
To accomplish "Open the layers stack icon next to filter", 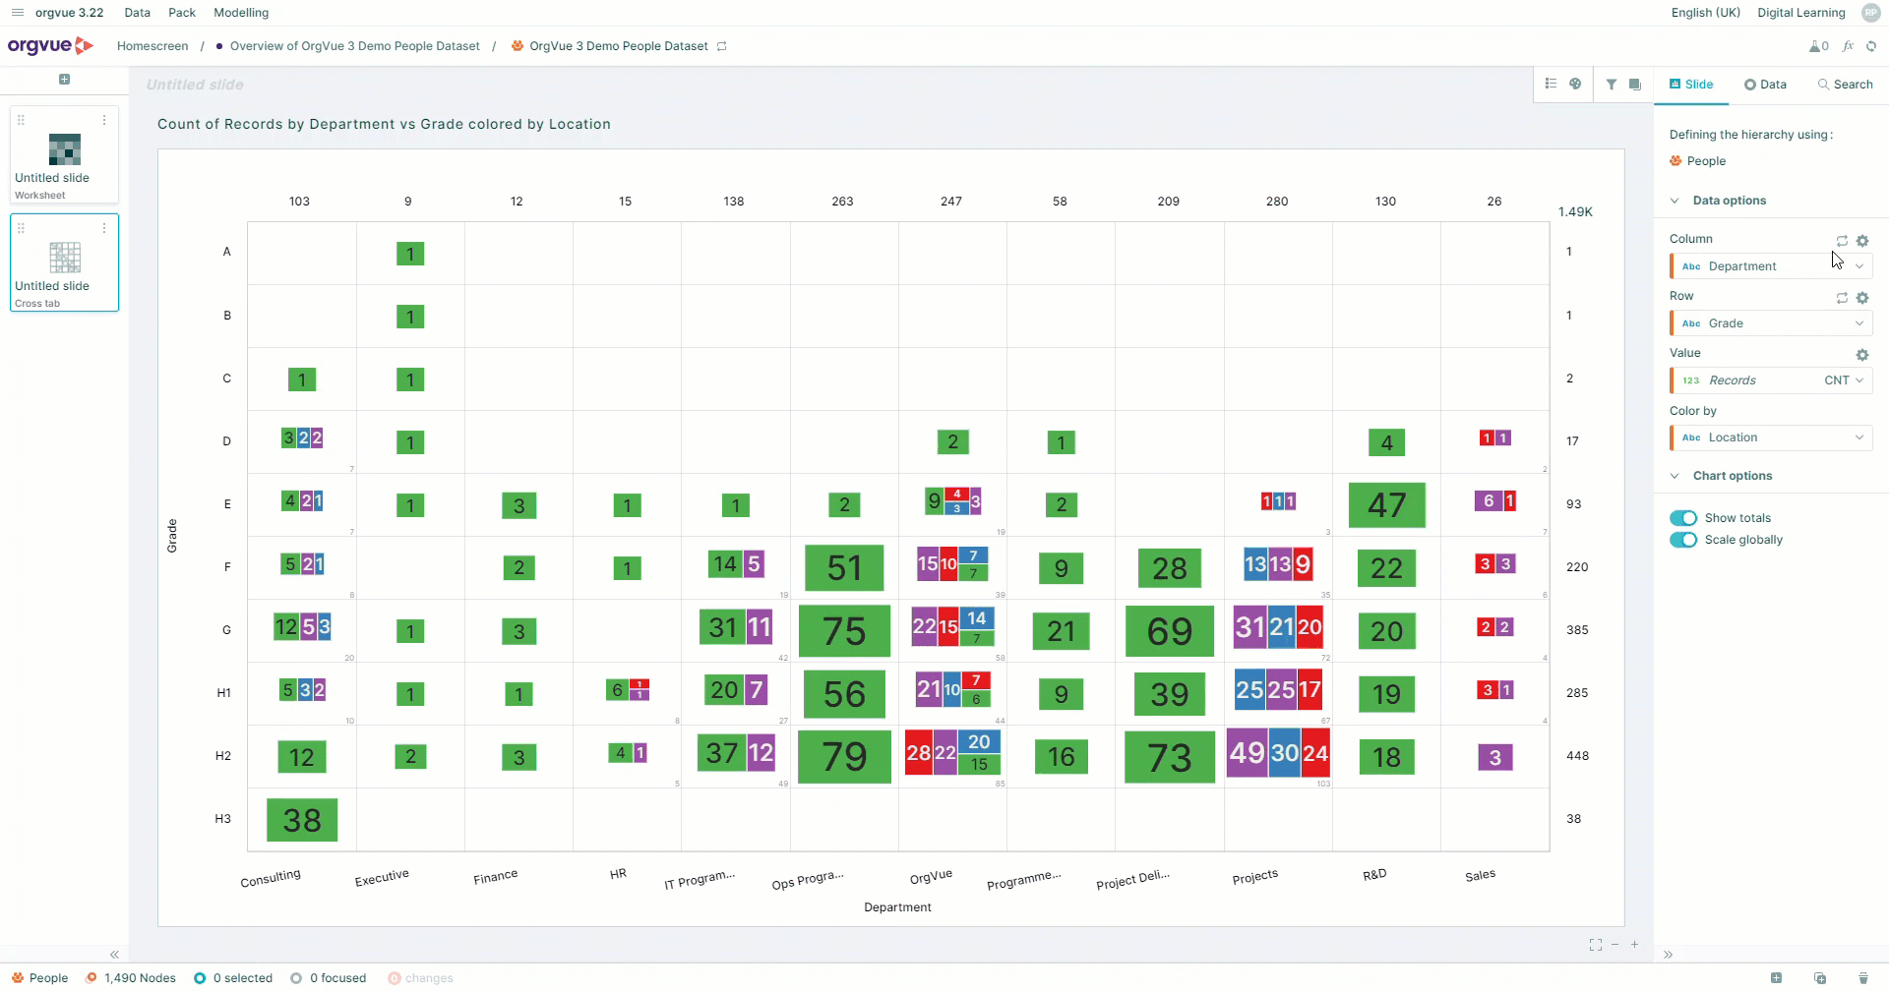I will pos(1635,85).
